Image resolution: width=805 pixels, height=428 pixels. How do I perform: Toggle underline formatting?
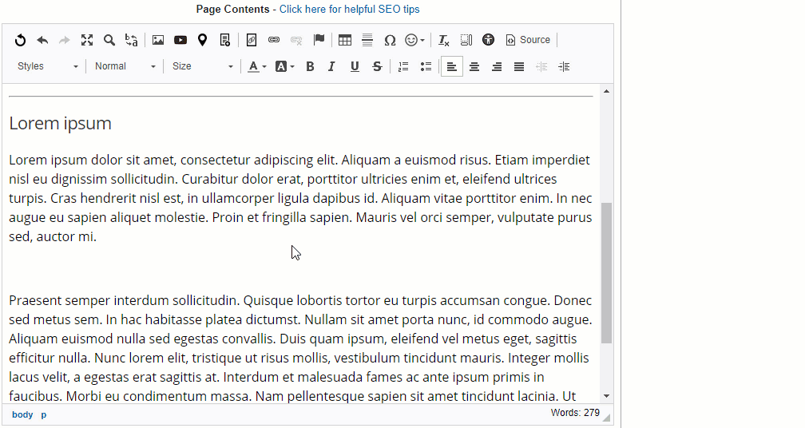(355, 66)
